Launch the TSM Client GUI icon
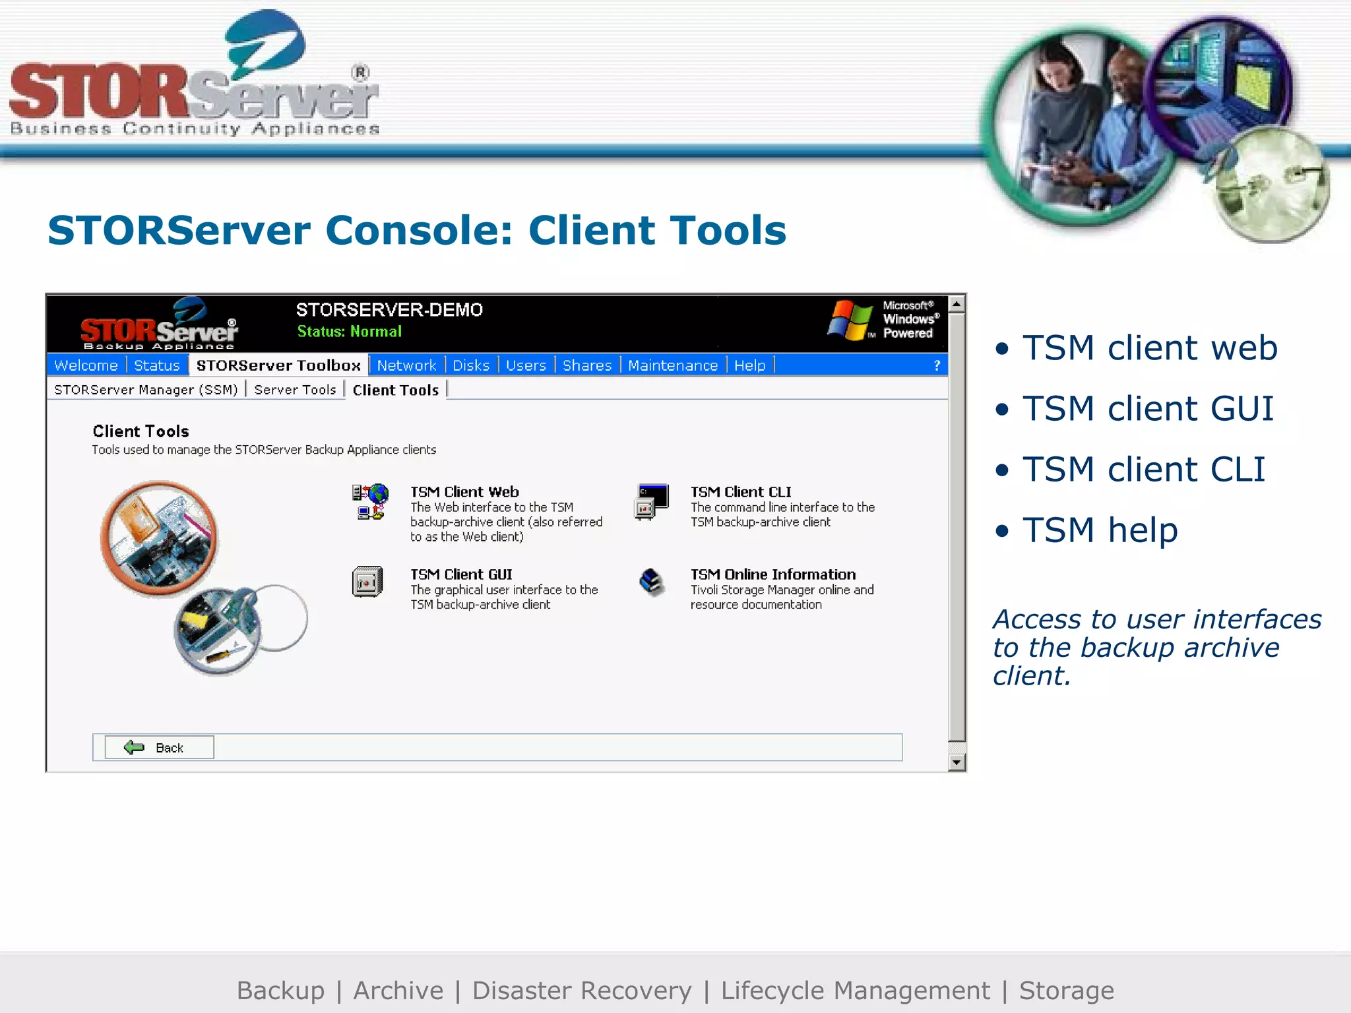This screenshot has height=1013, width=1351. pyautogui.click(x=367, y=582)
